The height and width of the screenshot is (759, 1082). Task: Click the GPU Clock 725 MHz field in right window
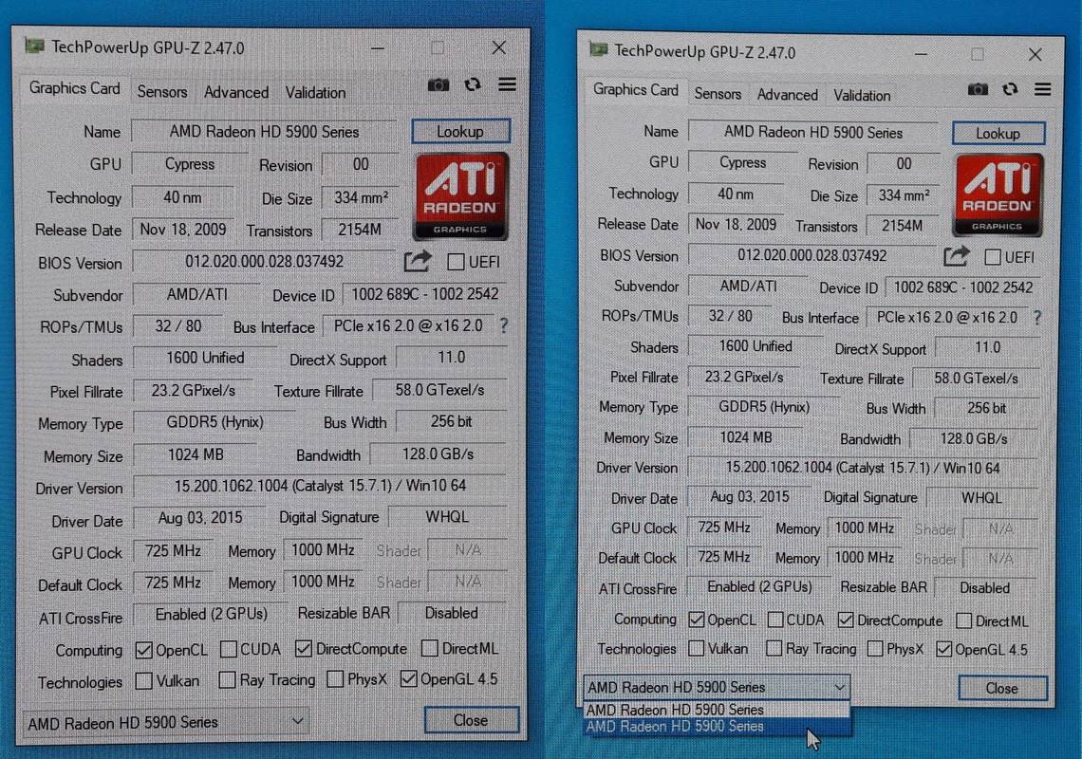point(724,528)
